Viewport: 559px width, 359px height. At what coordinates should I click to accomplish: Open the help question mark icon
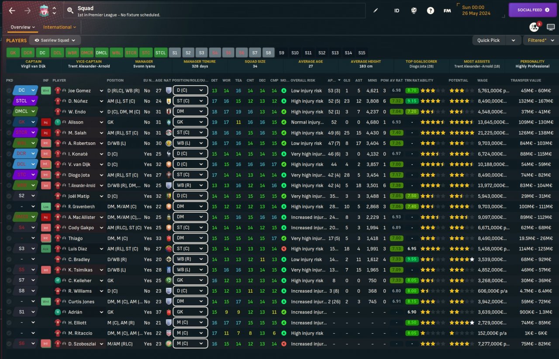[431, 10]
